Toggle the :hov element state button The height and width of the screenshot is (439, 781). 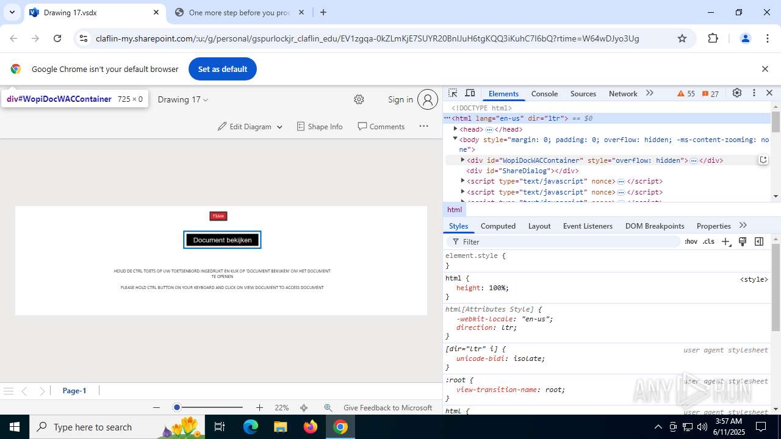coord(691,241)
